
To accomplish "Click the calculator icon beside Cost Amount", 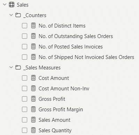I will click(x=33, y=78).
